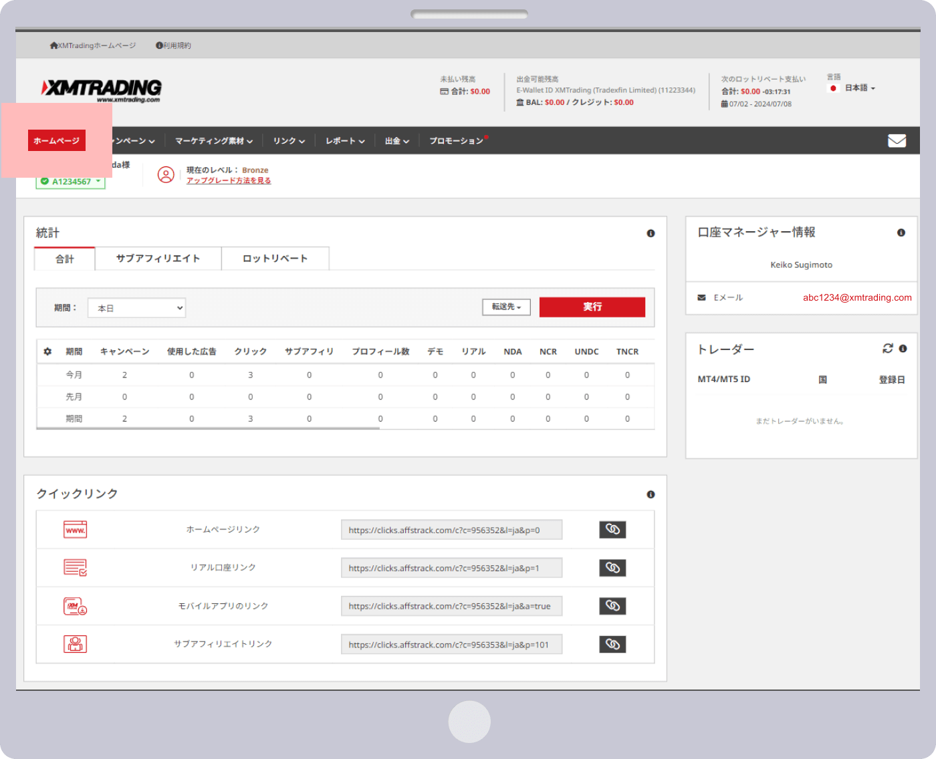Open the 転送先 dropdown
This screenshot has height=759, width=936.
coord(506,307)
